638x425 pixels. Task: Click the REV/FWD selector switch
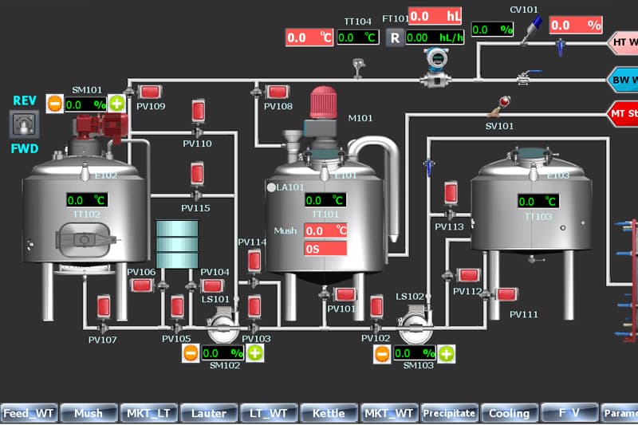click(x=25, y=124)
